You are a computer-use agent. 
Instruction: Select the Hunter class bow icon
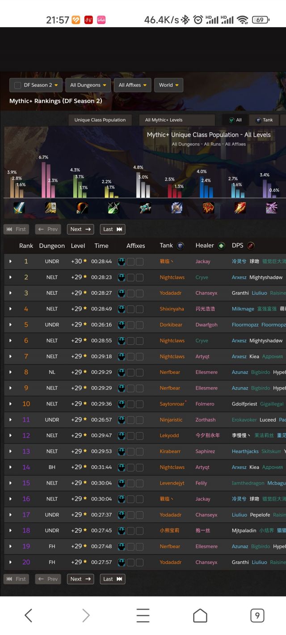pyautogui.click(x=82, y=208)
